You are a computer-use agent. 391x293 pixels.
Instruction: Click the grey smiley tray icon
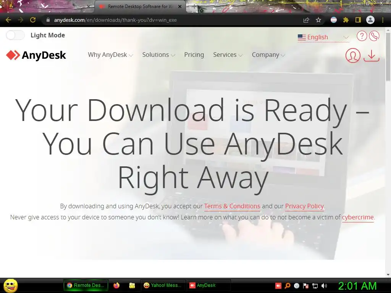tap(296, 286)
